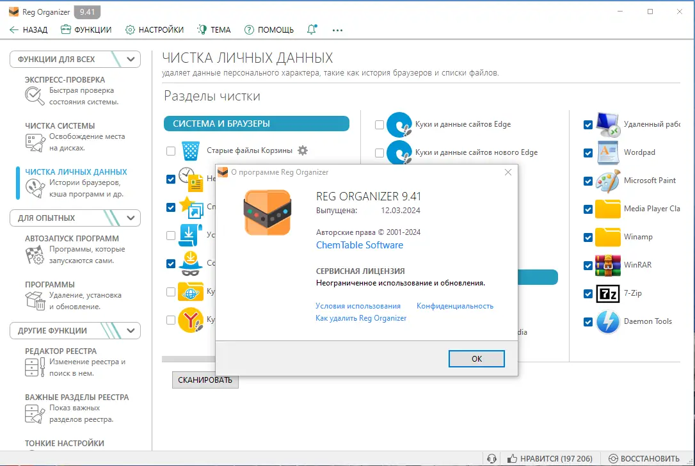The image size is (695, 466).
Task: Click the СКАНИРОВАТЬ button
Action: 205,380
